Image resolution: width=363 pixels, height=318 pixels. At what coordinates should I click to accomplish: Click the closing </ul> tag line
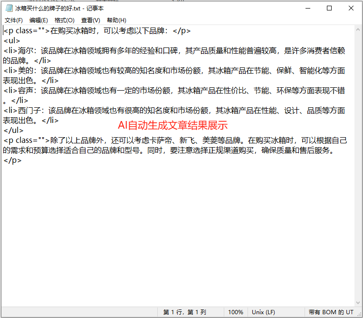click(x=13, y=130)
